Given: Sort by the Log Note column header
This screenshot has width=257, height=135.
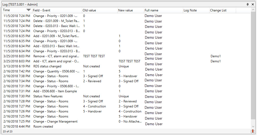Looking at the screenshot, I should click(x=196, y=10).
